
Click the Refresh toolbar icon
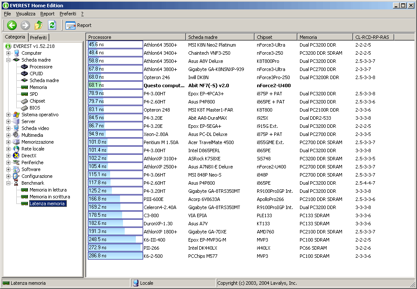tap(52, 25)
